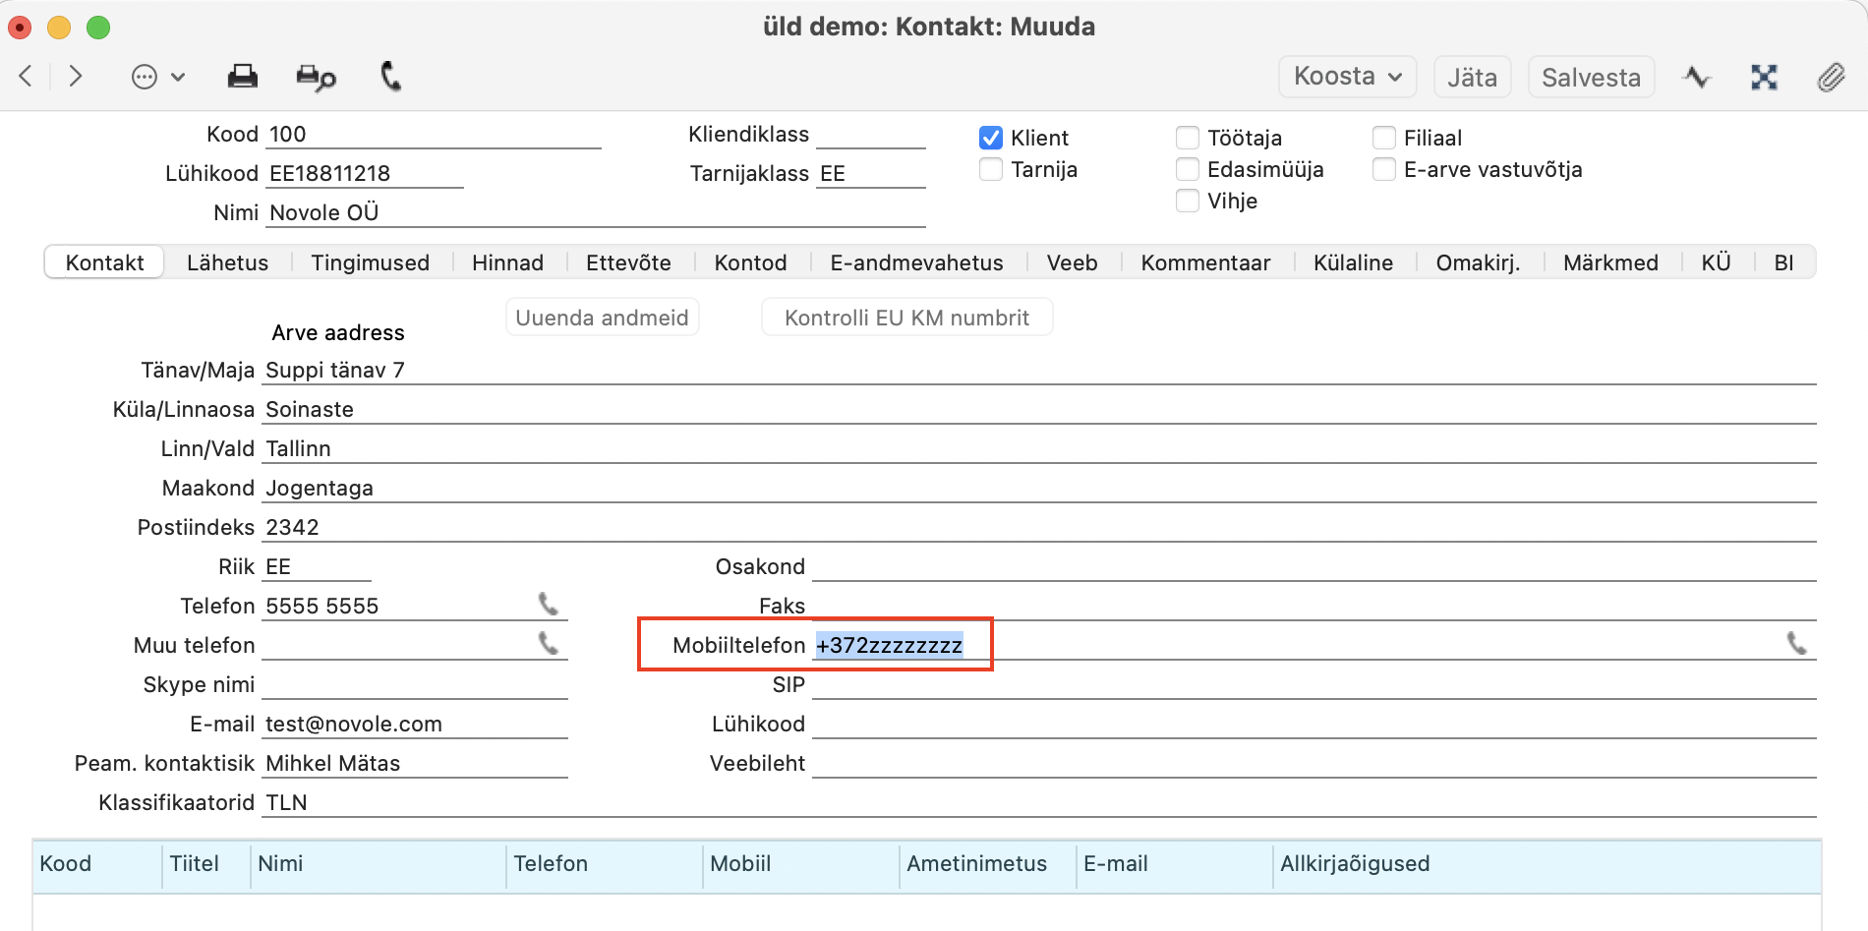Viewport: 1868px width, 931px height.
Task: Open the E-andmevahetus tab
Action: 916,262
